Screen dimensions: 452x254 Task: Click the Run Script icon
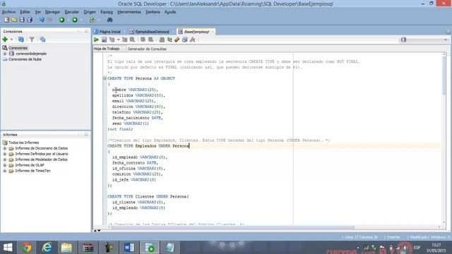tap(104, 40)
